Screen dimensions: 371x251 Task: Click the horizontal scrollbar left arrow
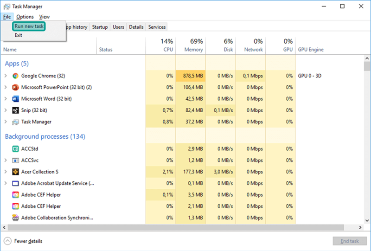coord(4,227)
